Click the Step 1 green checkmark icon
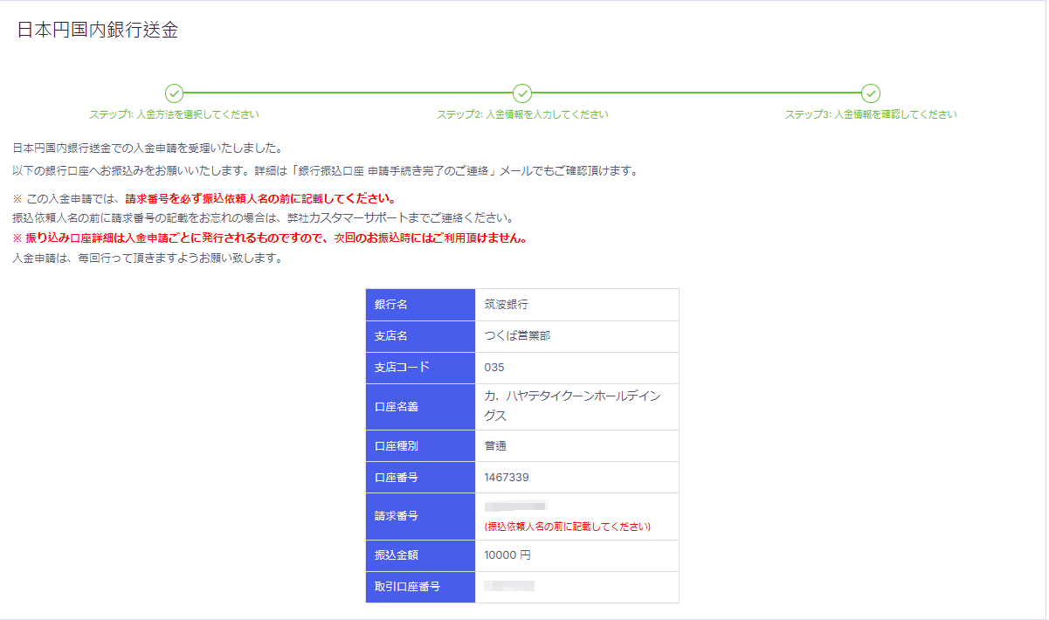 coord(174,93)
